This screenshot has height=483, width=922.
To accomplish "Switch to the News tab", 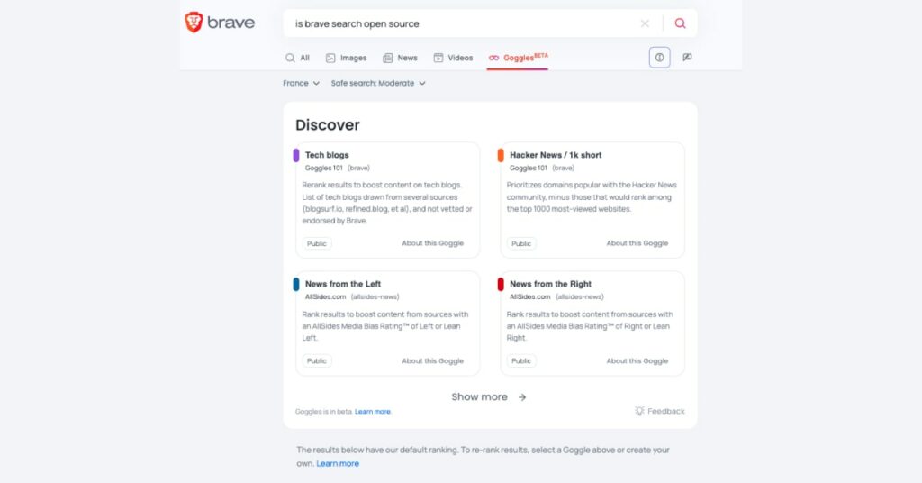I will tap(400, 58).
